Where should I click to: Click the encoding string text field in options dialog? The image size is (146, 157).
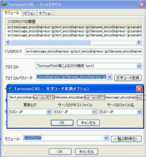pyautogui.click(x=75, y=97)
